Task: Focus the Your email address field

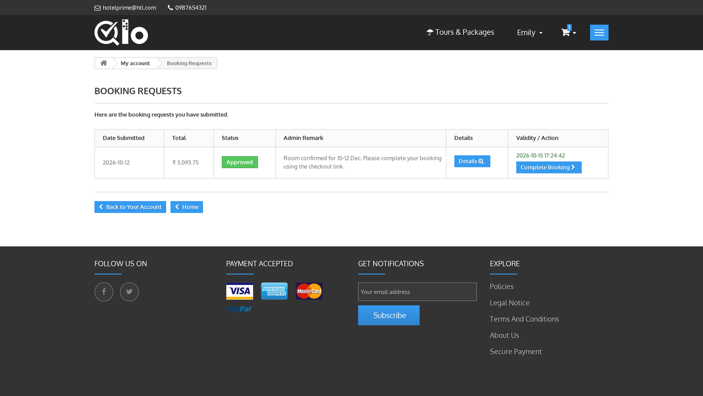Action: (x=417, y=291)
